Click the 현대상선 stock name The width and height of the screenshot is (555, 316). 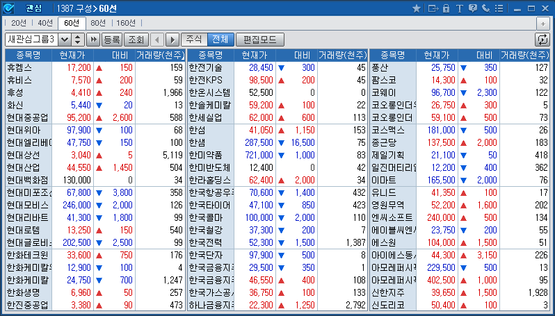pos(24,155)
